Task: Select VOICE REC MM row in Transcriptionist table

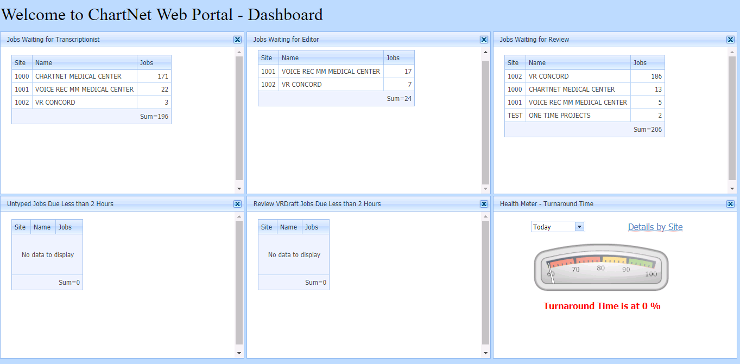Action: [x=91, y=90]
